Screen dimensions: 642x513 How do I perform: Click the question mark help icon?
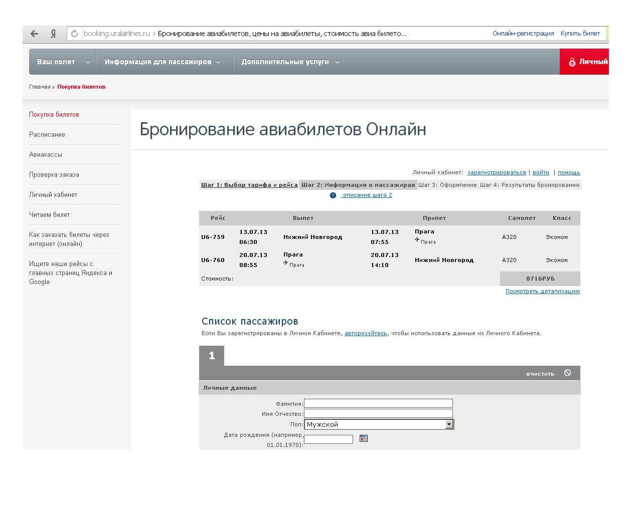pyautogui.click(x=333, y=195)
